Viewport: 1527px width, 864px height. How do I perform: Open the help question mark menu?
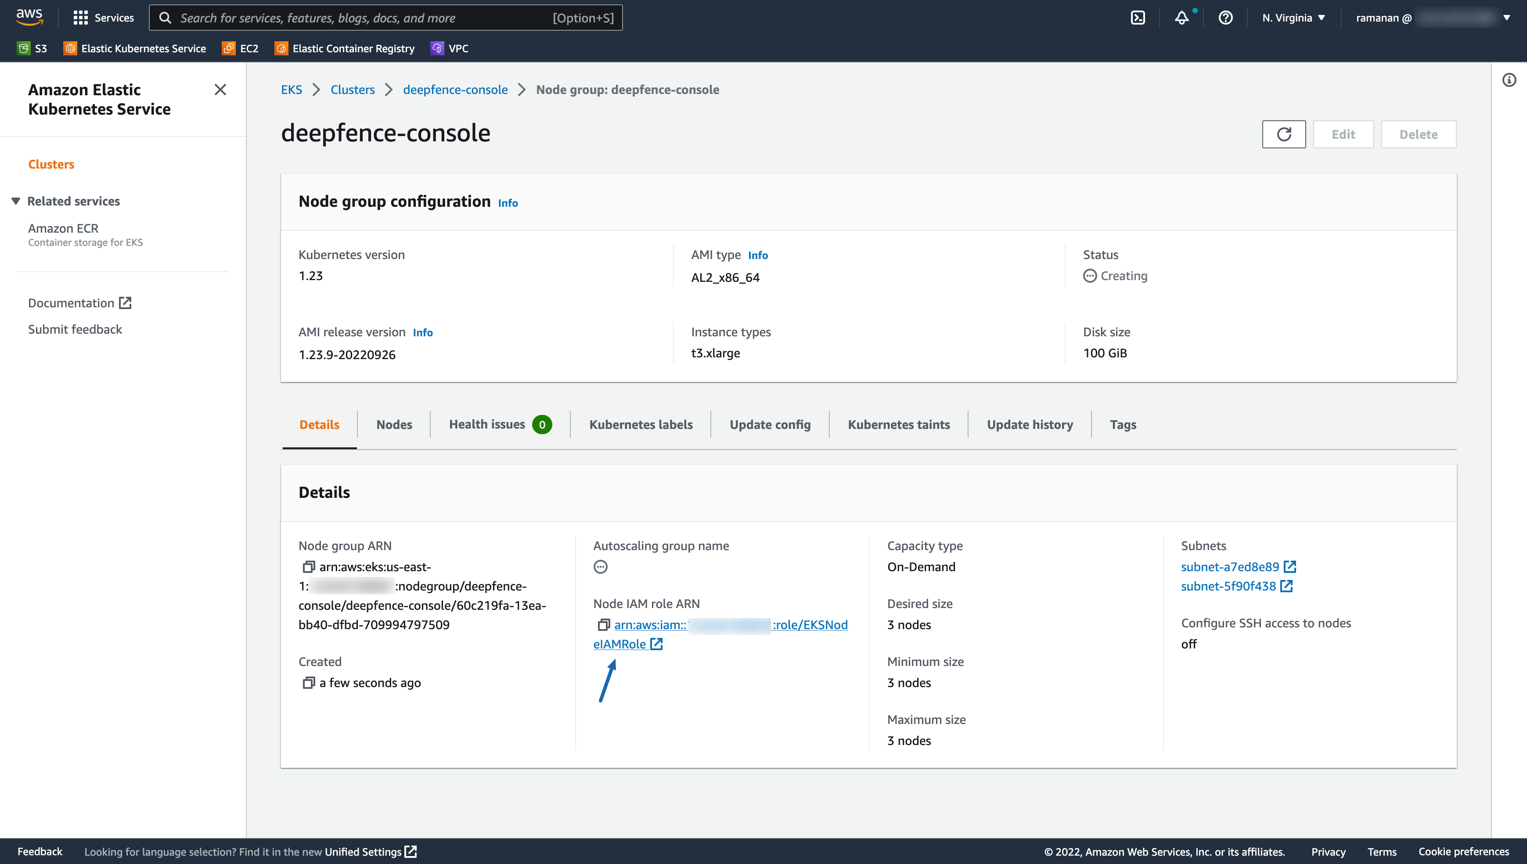(1226, 18)
